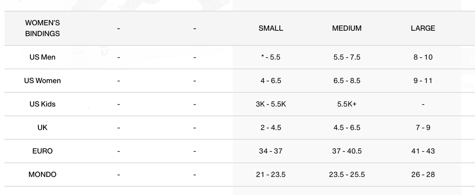This screenshot has width=475, height=195.
Task: Click the EURO small size "34 - 37"
Action: tap(270, 151)
